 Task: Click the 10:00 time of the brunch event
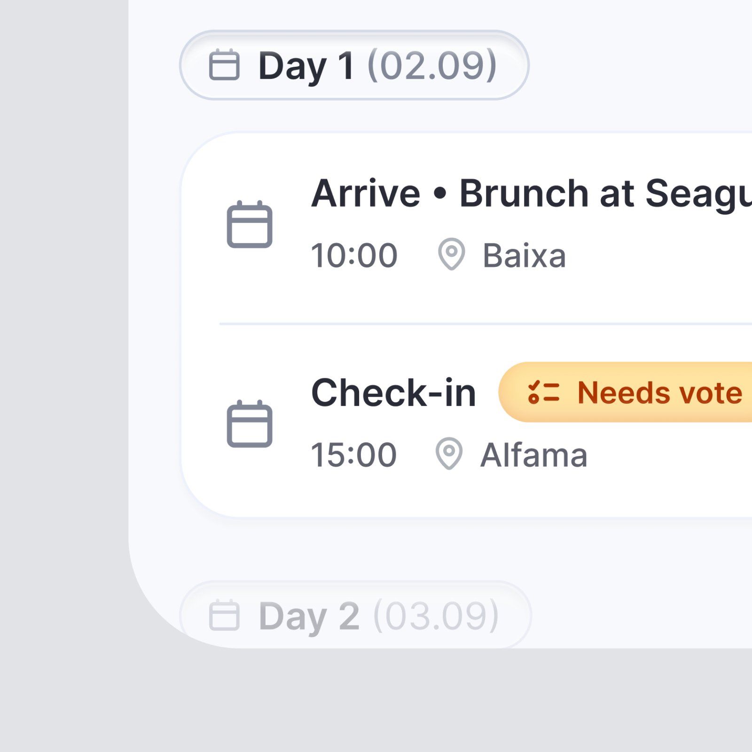tap(354, 256)
